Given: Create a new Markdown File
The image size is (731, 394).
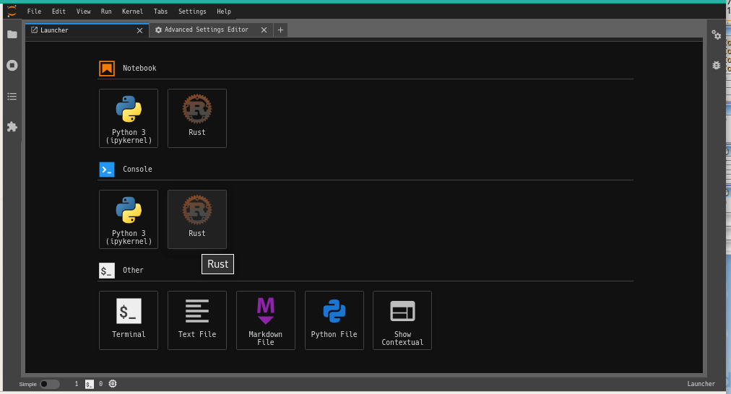Looking at the screenshot, I should [x=266, y=320].
